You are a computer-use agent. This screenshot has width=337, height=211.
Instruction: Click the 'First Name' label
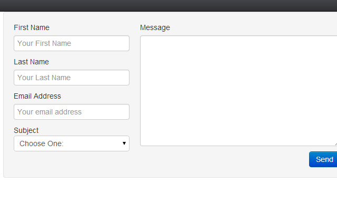(32, 27)
